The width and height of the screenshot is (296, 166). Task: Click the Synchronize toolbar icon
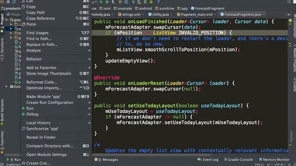pos(14,2)
